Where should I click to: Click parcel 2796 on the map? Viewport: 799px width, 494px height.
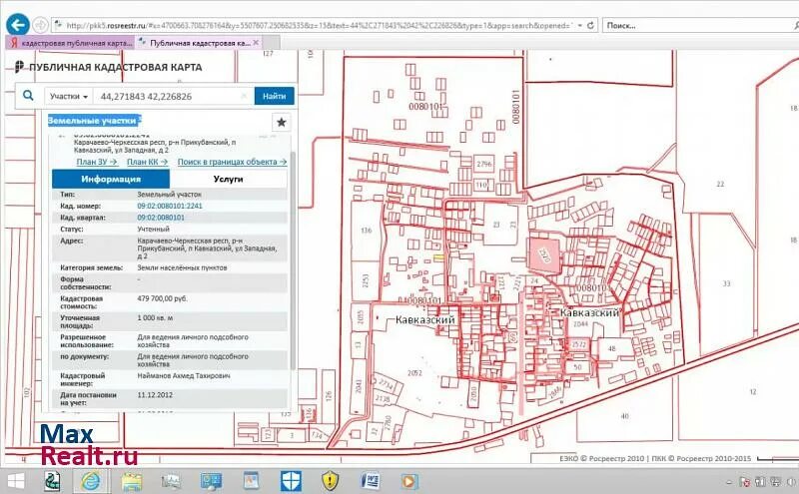click(x=484, y=164)
